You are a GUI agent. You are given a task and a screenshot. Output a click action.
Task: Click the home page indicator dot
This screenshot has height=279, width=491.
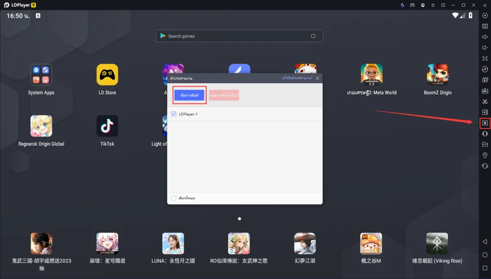(240, 219)
